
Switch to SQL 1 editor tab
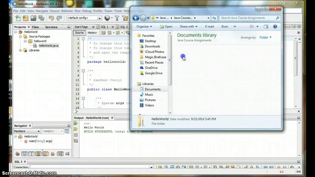pos(104,27)
